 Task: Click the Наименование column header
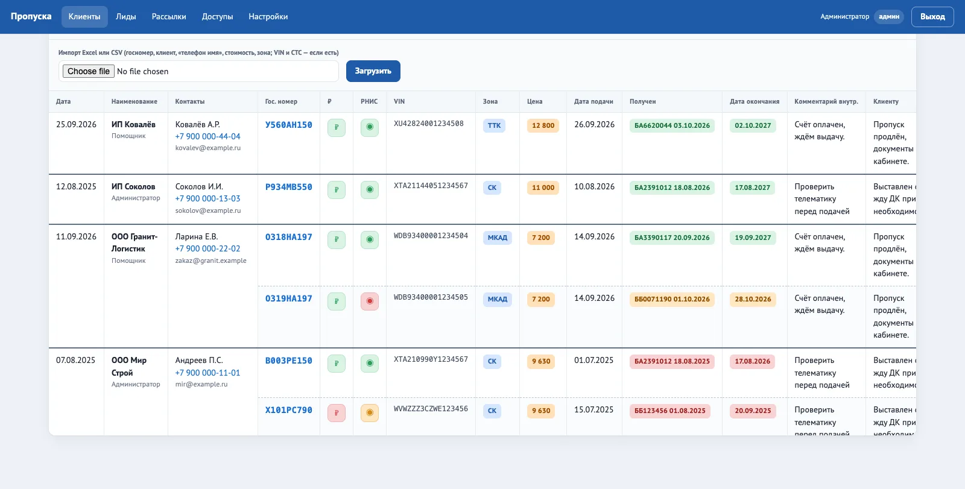(134, 101)
